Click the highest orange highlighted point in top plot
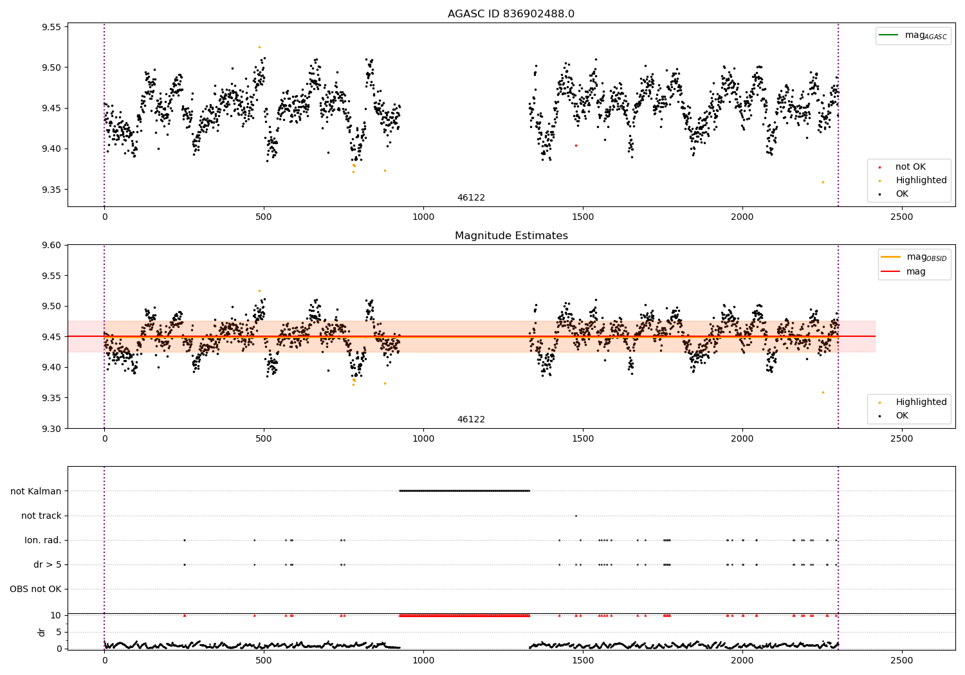Viewport: 965px width, 675px height. click(259, 47)
